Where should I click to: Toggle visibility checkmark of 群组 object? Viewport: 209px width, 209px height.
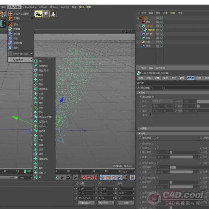pyautogui.click(x=162, y=22)
